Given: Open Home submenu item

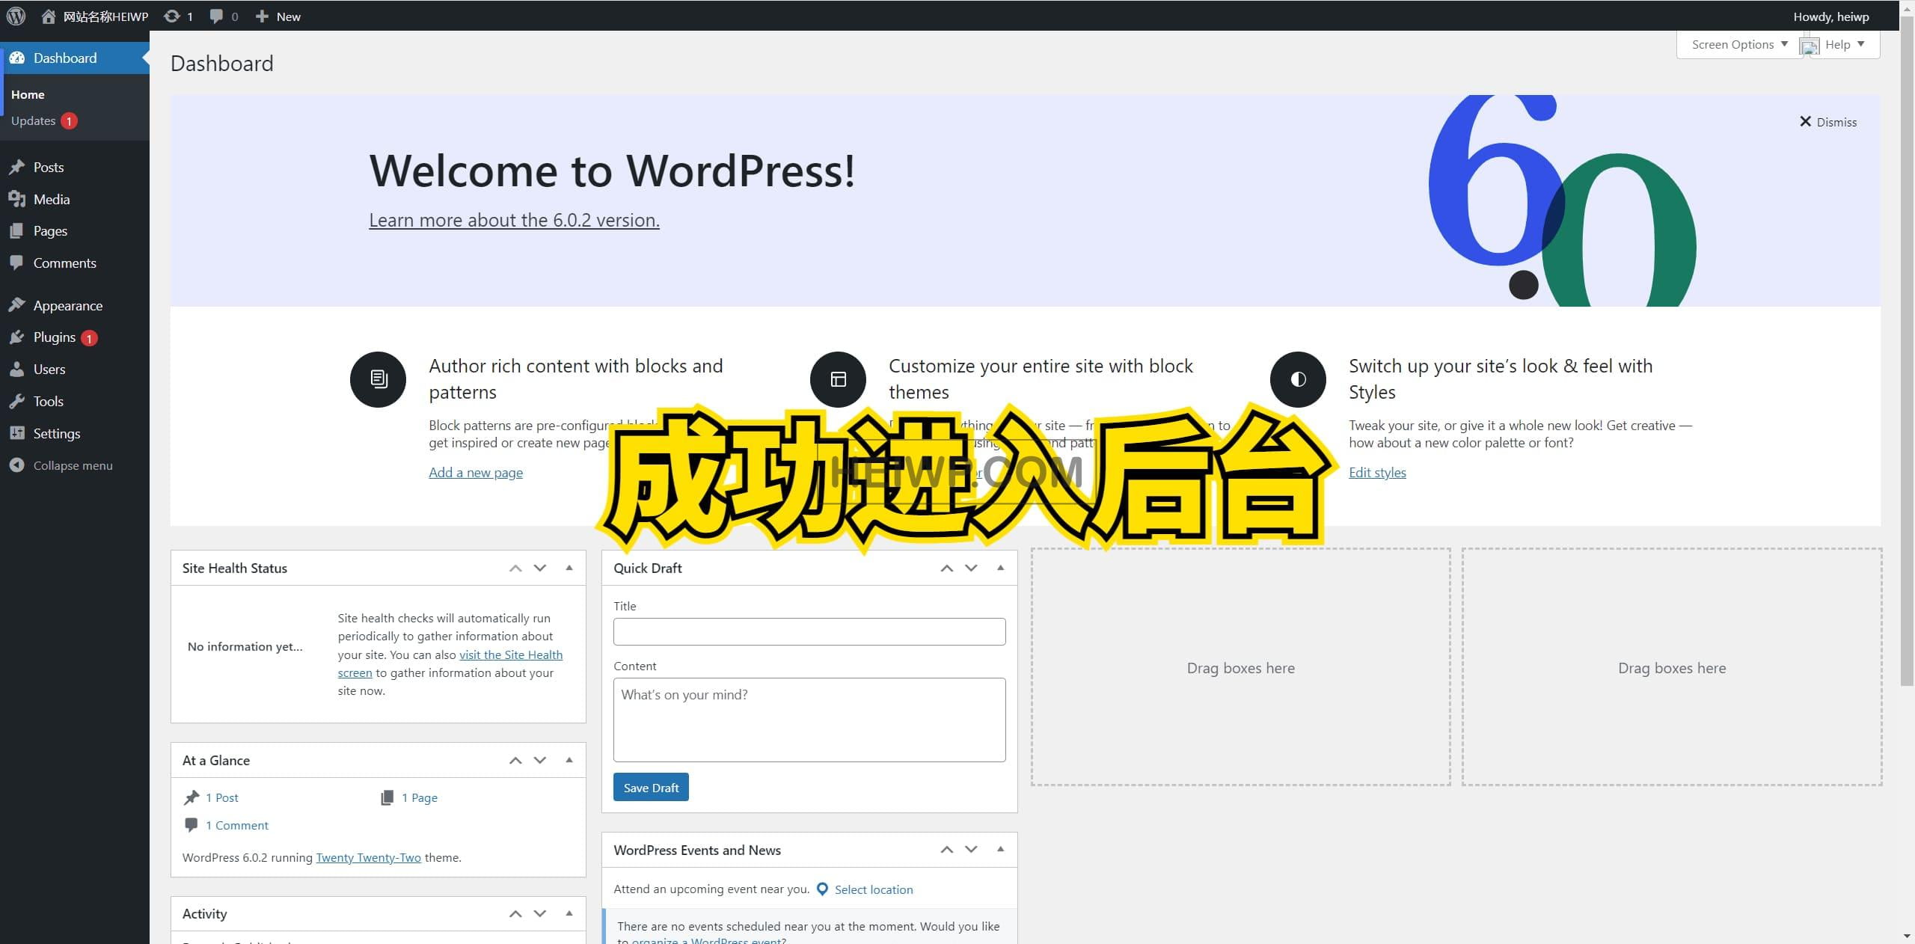Looking at the screenshot, I should point(28,94).
